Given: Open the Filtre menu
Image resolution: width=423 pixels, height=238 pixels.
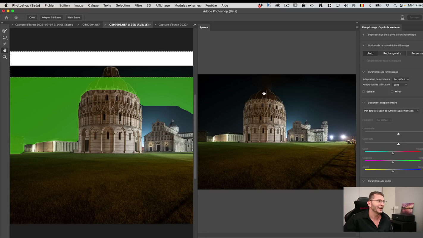Looking at the screenshot, I should [x=138, y=5].
